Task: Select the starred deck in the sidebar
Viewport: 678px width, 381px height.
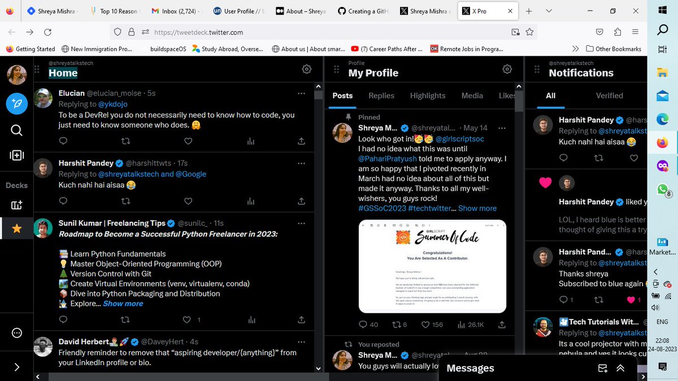Action: [16, 229]
